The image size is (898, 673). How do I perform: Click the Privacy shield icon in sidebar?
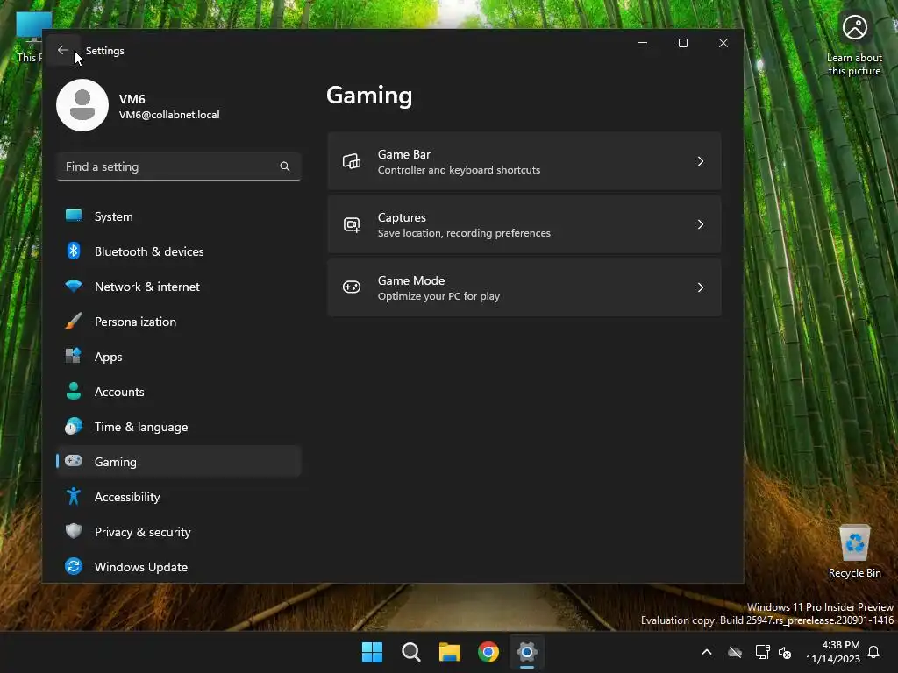74,531
